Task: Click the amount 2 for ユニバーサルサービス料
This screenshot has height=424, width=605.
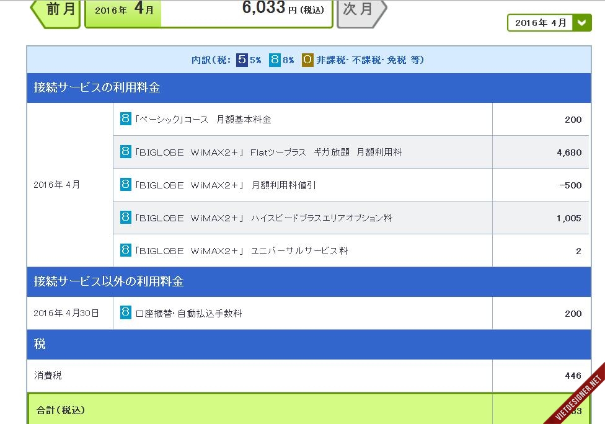Action: pyautogui.click(x=578, y=251)
